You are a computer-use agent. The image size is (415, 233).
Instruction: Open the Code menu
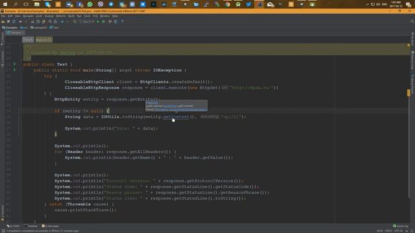pos(39,16)
